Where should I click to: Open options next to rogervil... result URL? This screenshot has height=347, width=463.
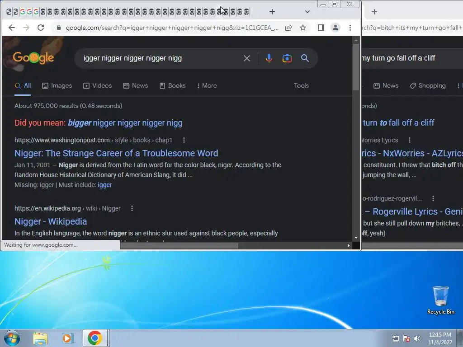tap(433, 198)
